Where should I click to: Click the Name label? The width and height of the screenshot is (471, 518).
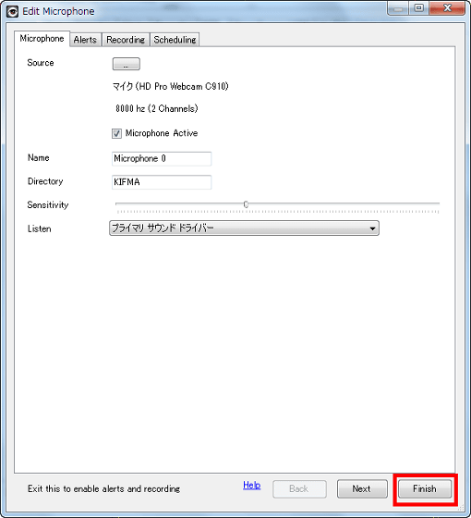38,158
